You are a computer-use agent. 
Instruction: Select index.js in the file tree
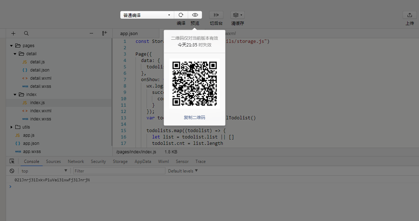(x=37, y=103)
